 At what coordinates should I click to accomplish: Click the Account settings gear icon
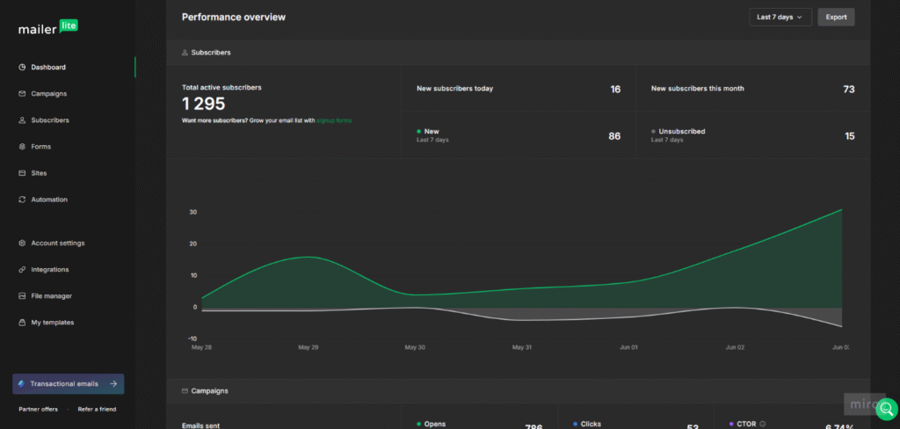(x=22, y=244)
